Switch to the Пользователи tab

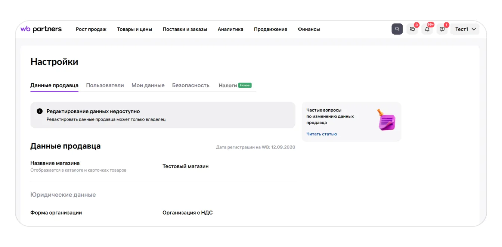(x=105, y=85)
